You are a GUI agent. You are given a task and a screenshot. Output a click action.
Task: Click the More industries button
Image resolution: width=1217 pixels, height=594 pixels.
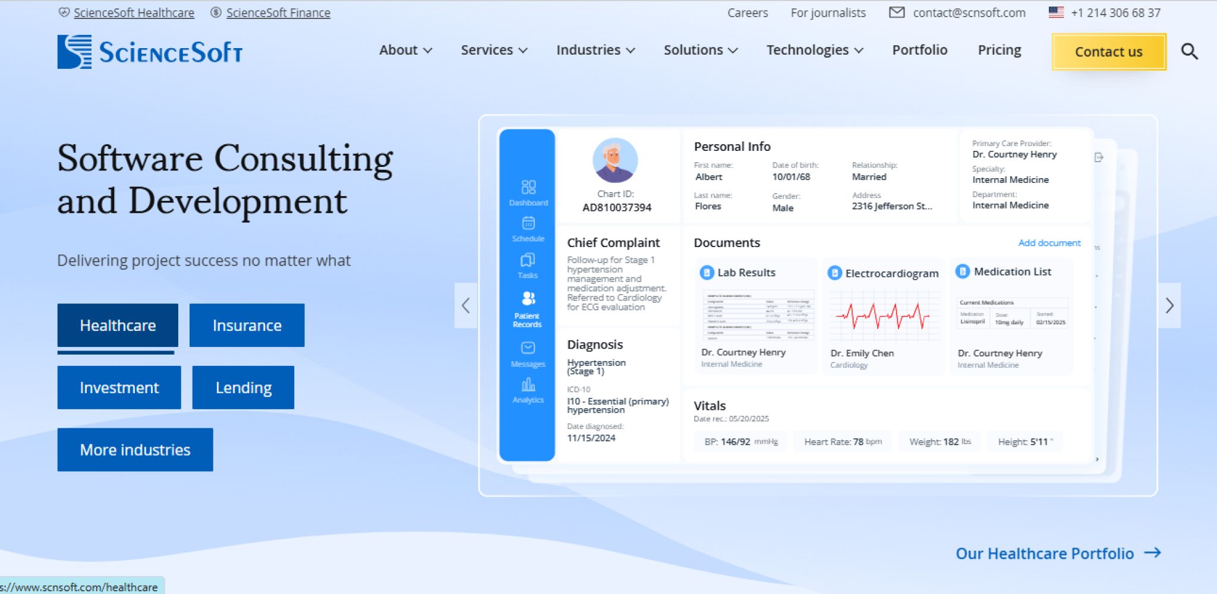[x=135, y=450]
